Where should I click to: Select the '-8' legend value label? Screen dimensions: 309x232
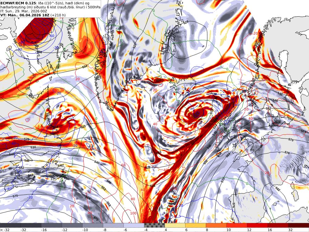pyautogui.click(x=105, y=230)
